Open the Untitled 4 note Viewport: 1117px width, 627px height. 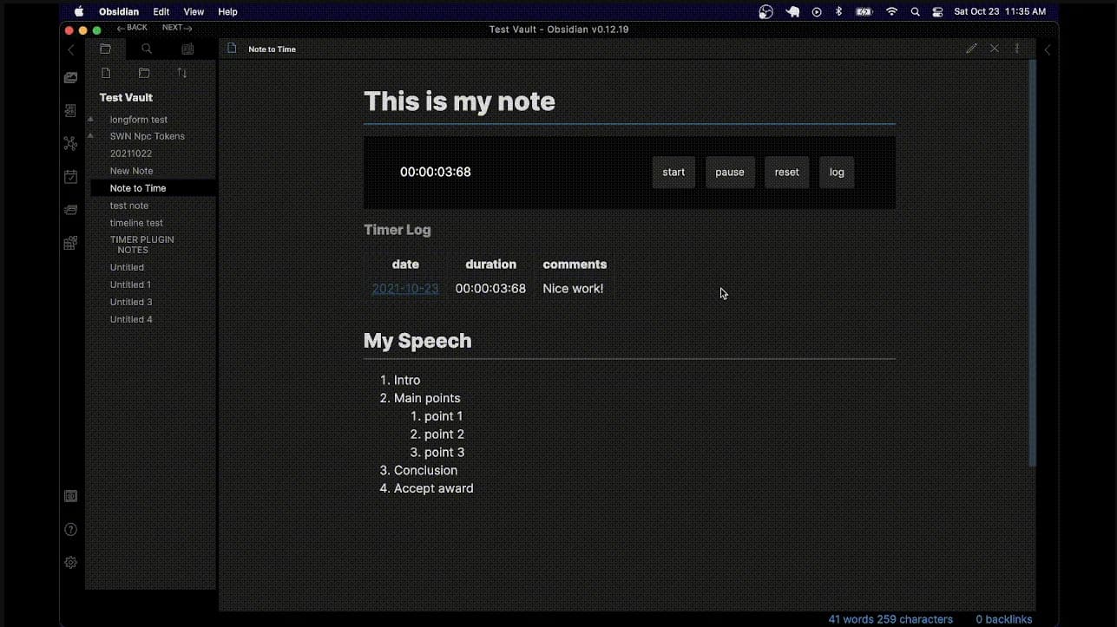pos(131,319)
